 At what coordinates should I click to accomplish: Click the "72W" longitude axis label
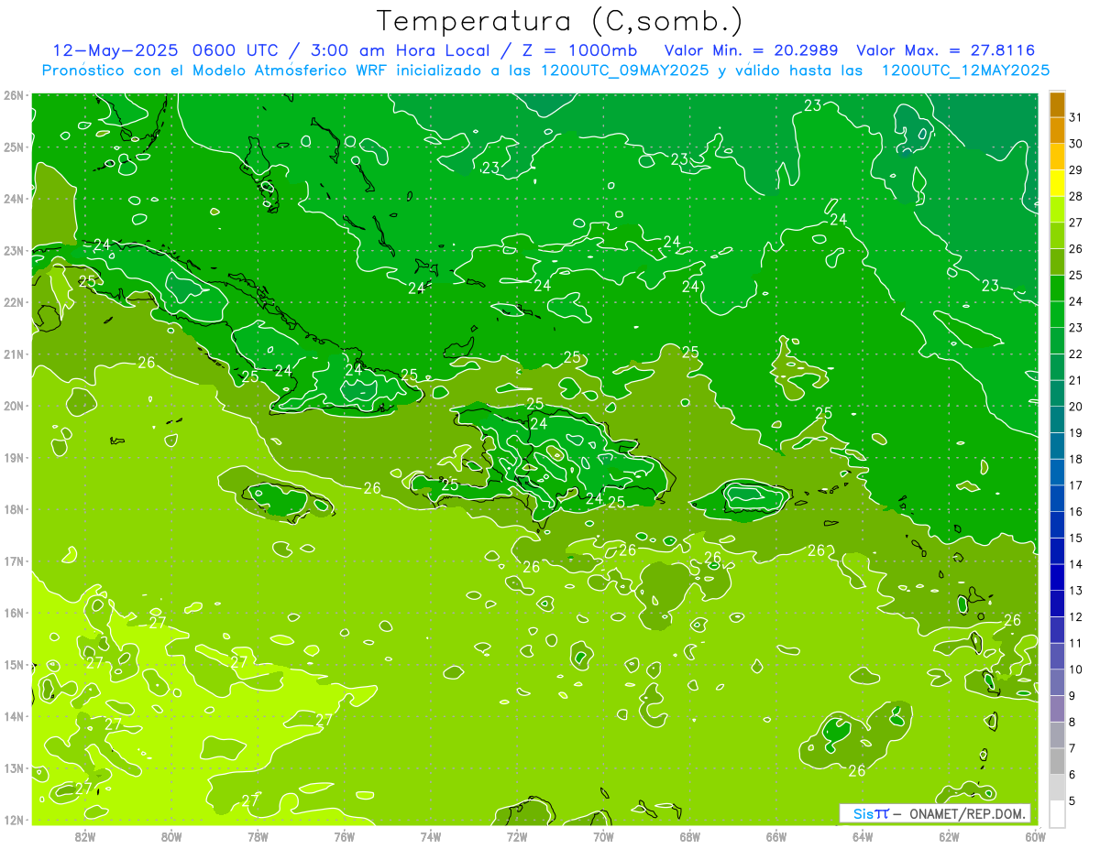click(x=517, y=836)
